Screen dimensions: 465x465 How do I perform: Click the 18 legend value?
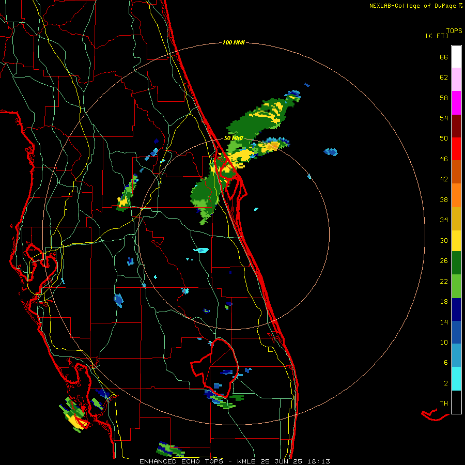tap(444, 302)
